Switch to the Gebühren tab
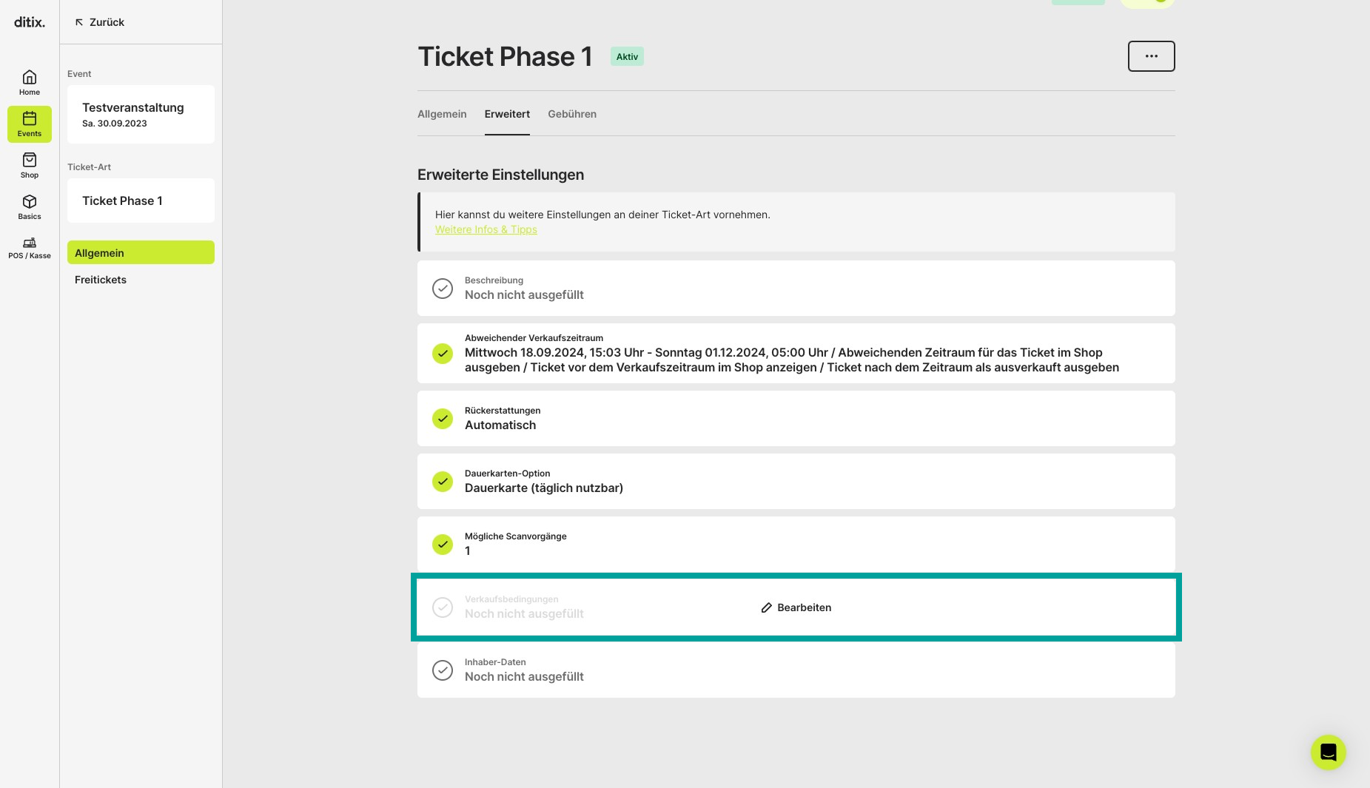Image resolution: width=1370 pixels, height=788 pixels. (572, 114)
